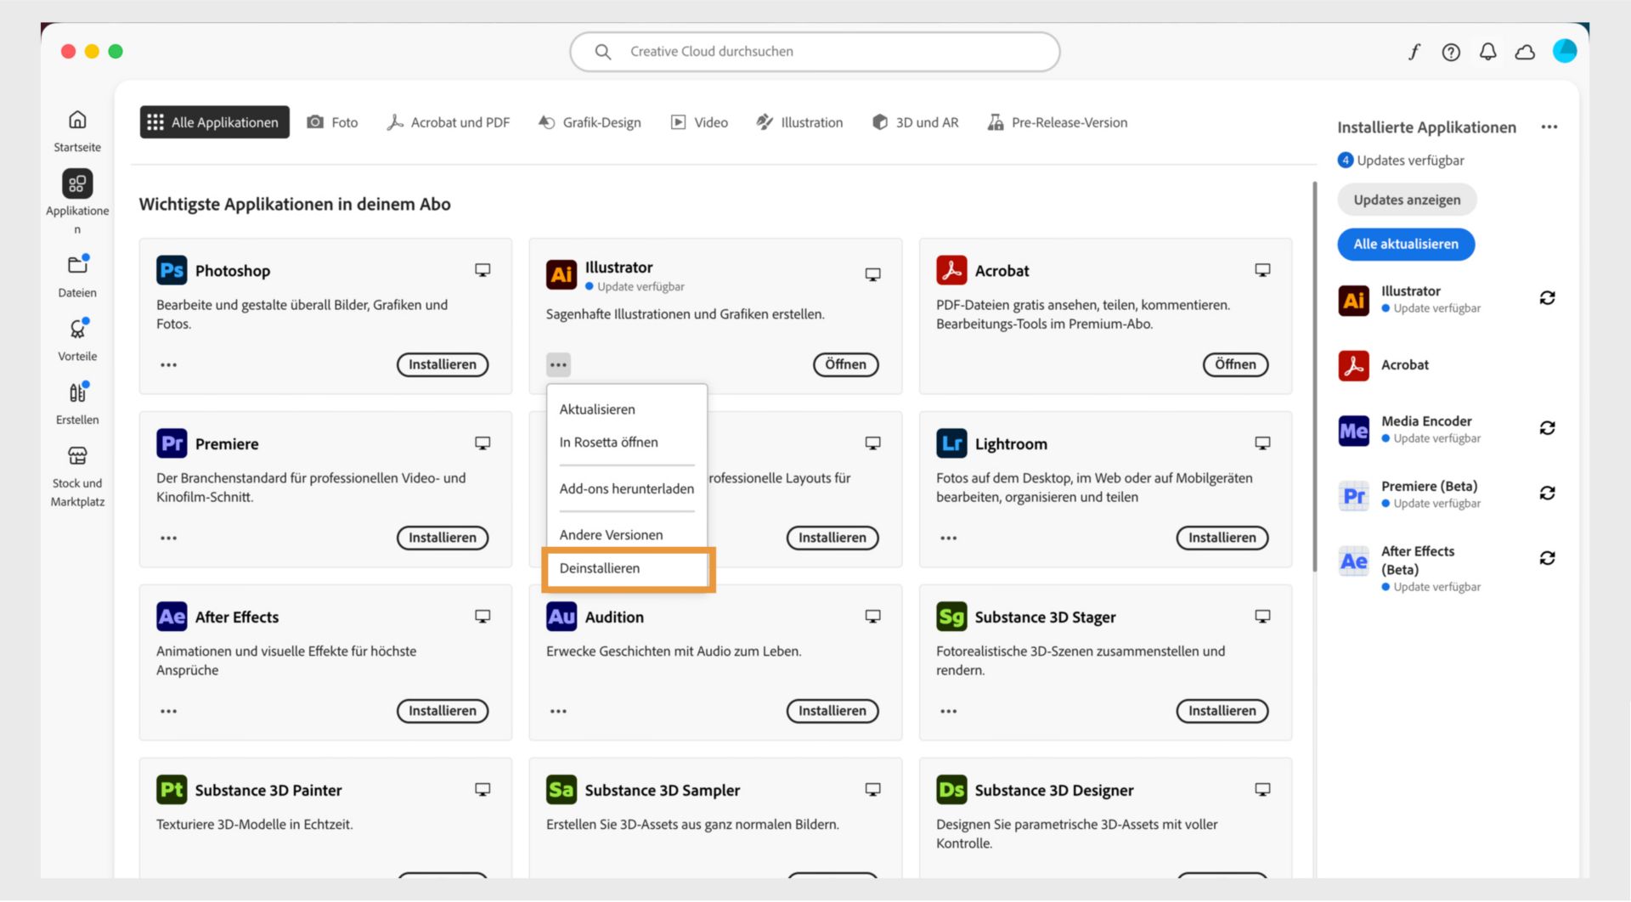Switch to the Foto category tab
Image resolution: width=1631 pixels, height=902 pixels.
(x=332, y=122)
